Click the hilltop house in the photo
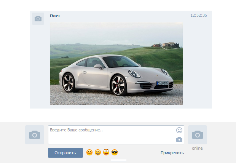The width and height of the screenshot is (236, 163). 166,45
